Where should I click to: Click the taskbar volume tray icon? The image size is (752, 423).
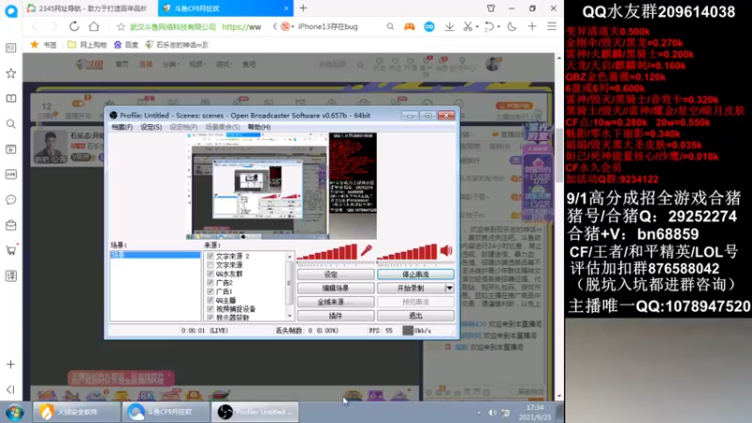pos(492,413)
